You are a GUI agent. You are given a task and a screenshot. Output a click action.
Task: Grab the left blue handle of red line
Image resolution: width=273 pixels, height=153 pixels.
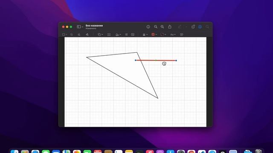[136, 60]
